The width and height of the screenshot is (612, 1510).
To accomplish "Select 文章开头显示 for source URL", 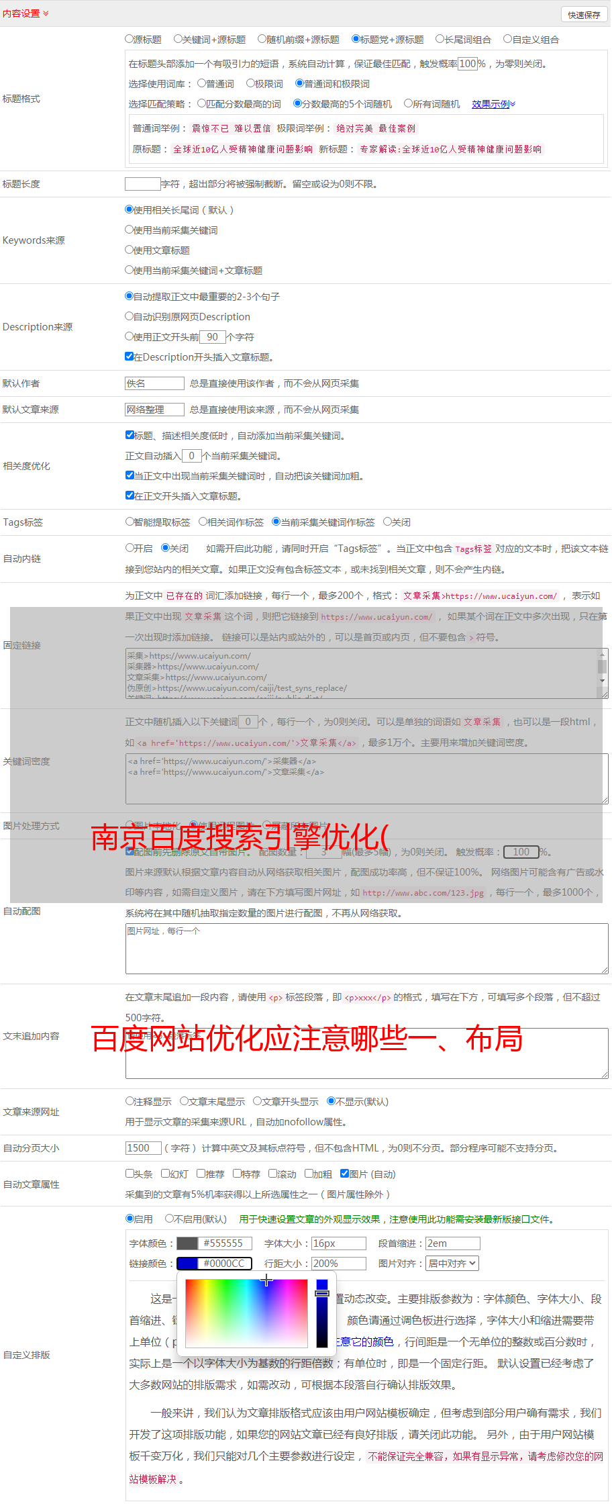I will 257,1101.
